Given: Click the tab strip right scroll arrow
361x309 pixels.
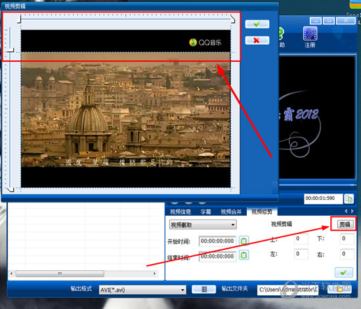Looking at the screenshot, I should 352,211.
